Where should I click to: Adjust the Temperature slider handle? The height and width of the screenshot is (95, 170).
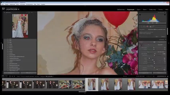point(154,47)
